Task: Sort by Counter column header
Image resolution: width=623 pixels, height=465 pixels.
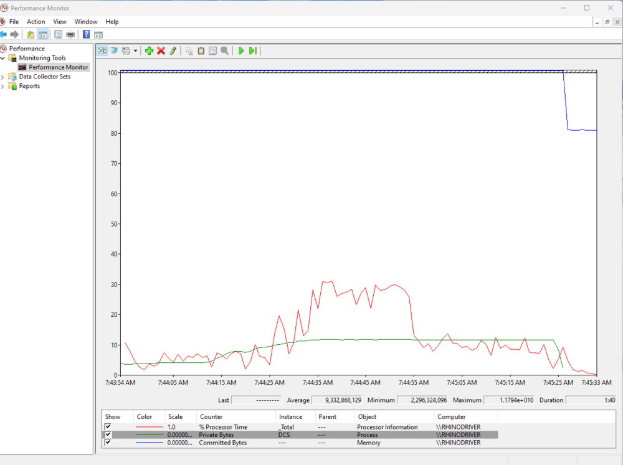Action: pyautogui.click(x=236, y=417)
